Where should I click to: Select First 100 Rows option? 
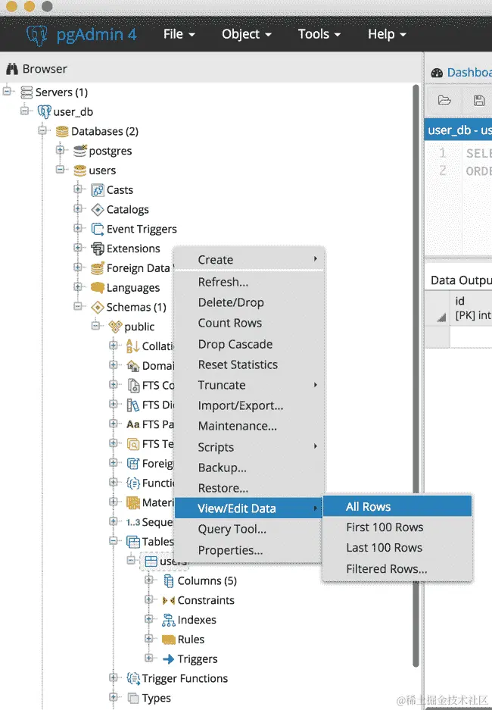tap(397, 527)
